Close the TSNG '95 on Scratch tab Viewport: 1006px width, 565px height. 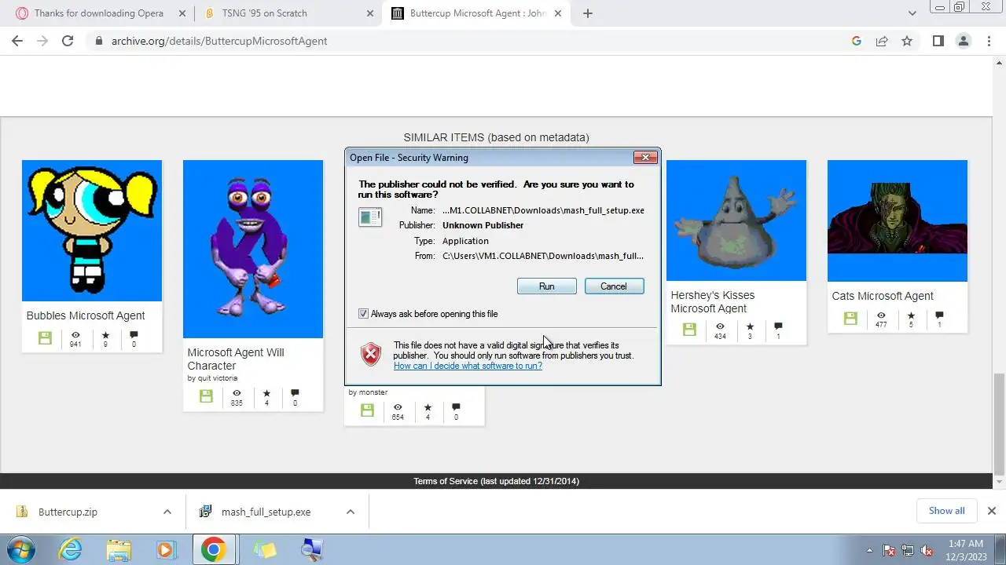(370, 13)
